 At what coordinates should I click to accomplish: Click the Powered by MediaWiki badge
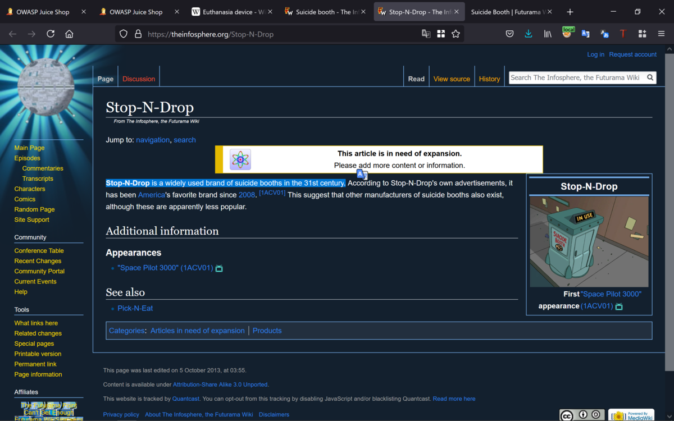click(631, 415)
